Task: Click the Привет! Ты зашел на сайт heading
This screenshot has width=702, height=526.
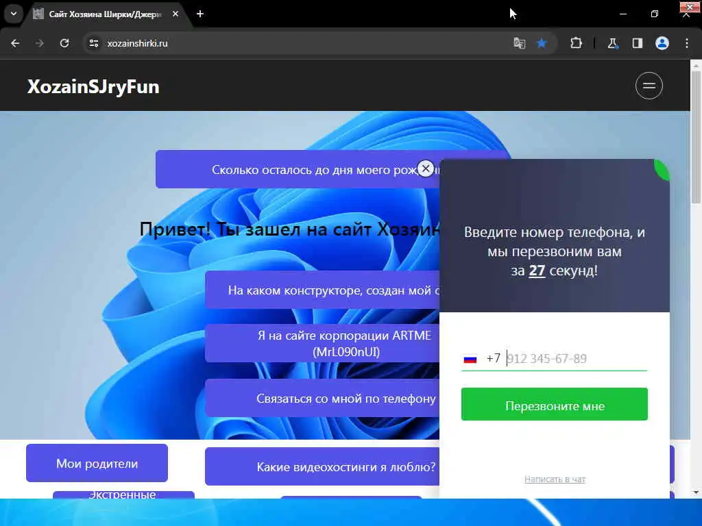Action: 289,229
